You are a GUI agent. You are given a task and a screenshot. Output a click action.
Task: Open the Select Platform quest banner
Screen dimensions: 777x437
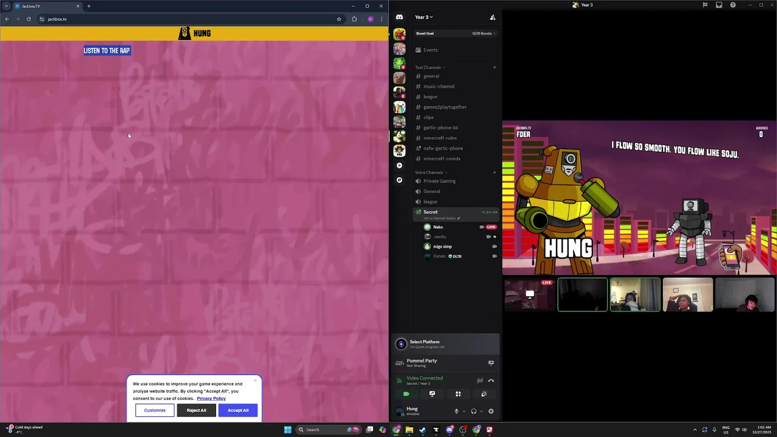[x=446, y=344]
